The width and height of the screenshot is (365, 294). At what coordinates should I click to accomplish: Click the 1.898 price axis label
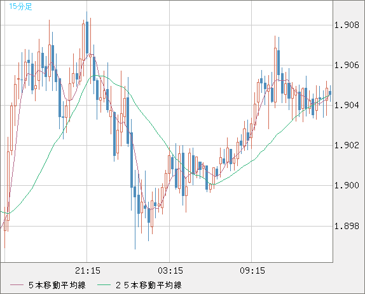[347, 226]
